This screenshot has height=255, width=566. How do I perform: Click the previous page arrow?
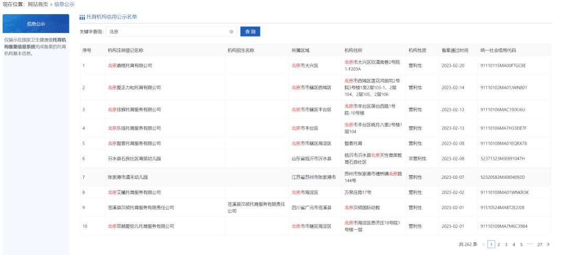click(483, 244)
